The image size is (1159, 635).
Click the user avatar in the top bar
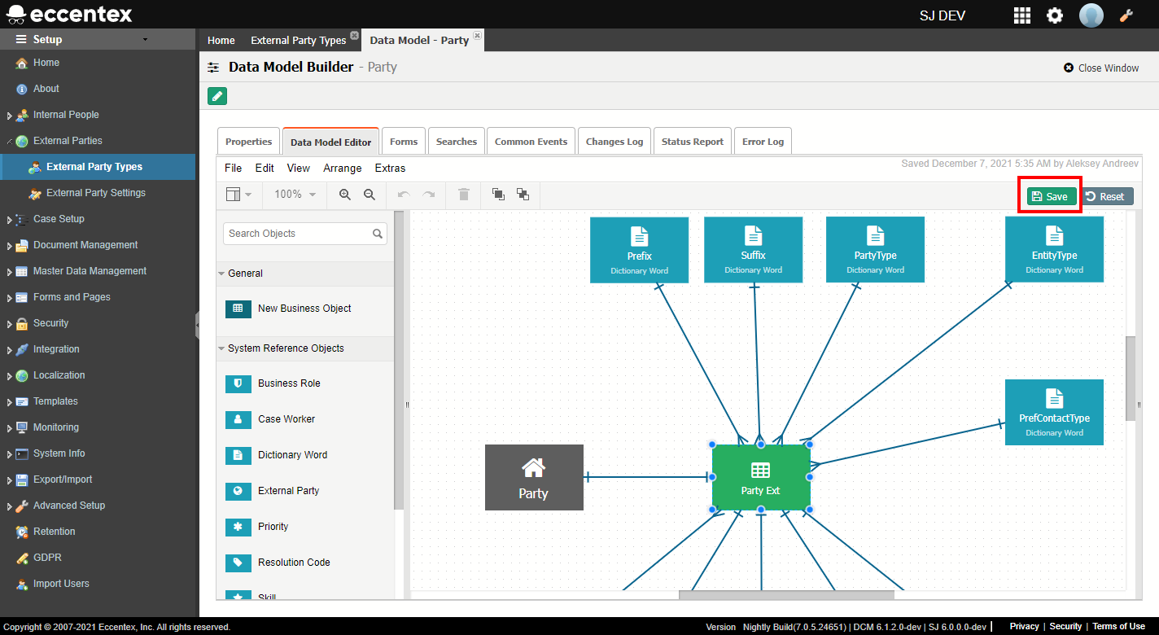pyautogui.click(x=1091, y=15)
